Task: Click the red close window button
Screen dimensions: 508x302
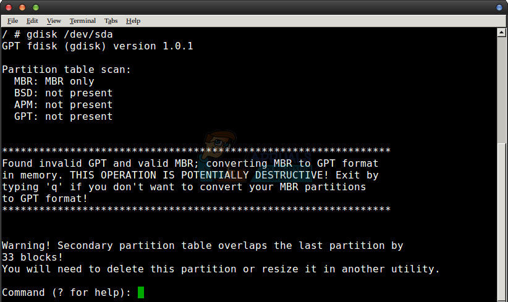Action: [x=9, y=7]
